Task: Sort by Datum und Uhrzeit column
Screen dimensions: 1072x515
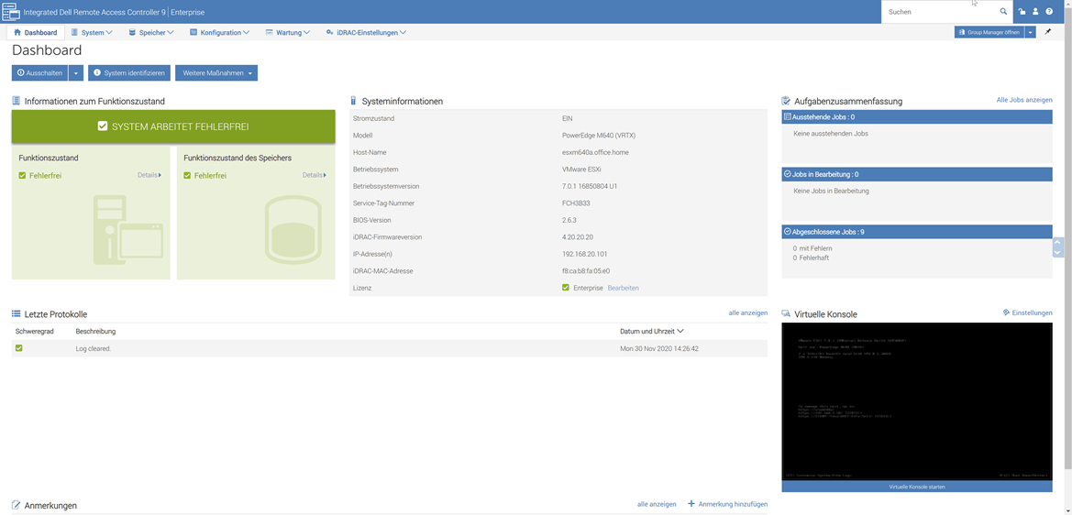Action: click(651, 331)
